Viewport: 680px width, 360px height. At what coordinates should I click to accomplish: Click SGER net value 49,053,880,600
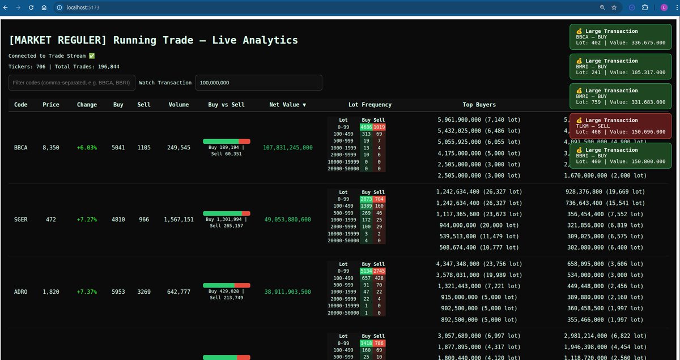coord(288,220)
